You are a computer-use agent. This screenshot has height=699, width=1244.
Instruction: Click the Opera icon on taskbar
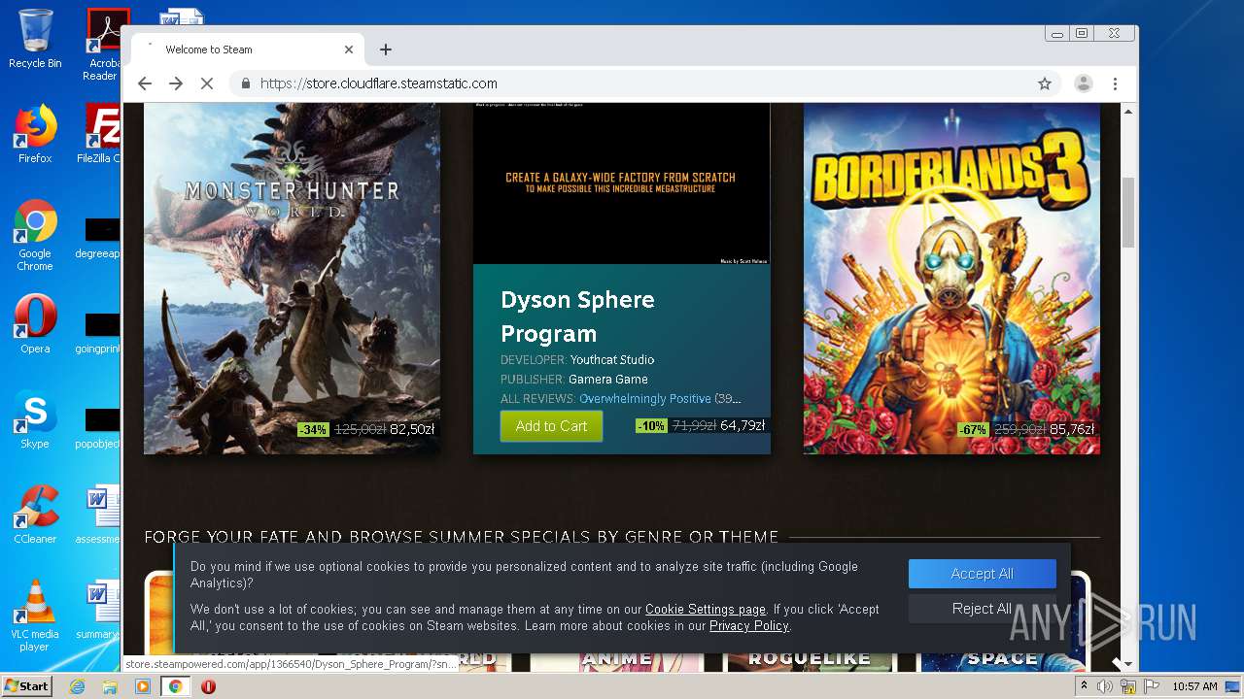point(208,686)
